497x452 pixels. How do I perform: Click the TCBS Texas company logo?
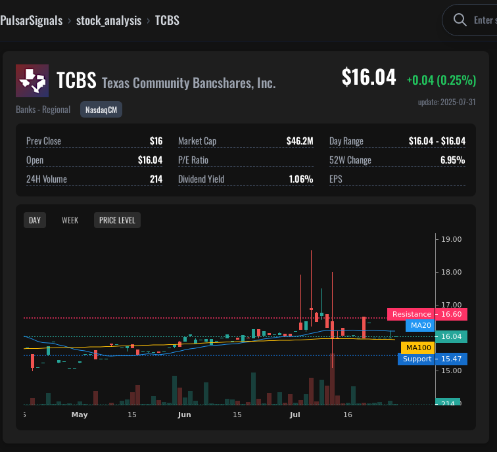coord(32,81)
